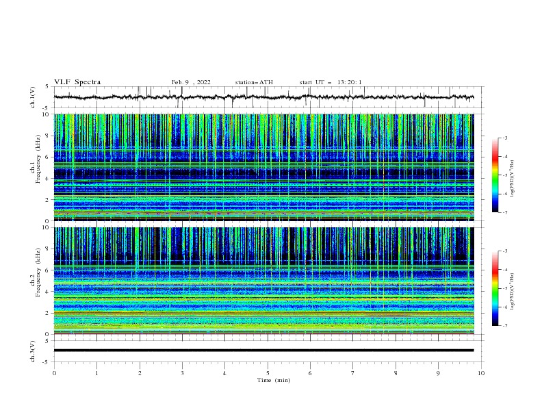The image size is (542, 419).
Task: Click the time axis tick label "0"
Action: point(54,373)
